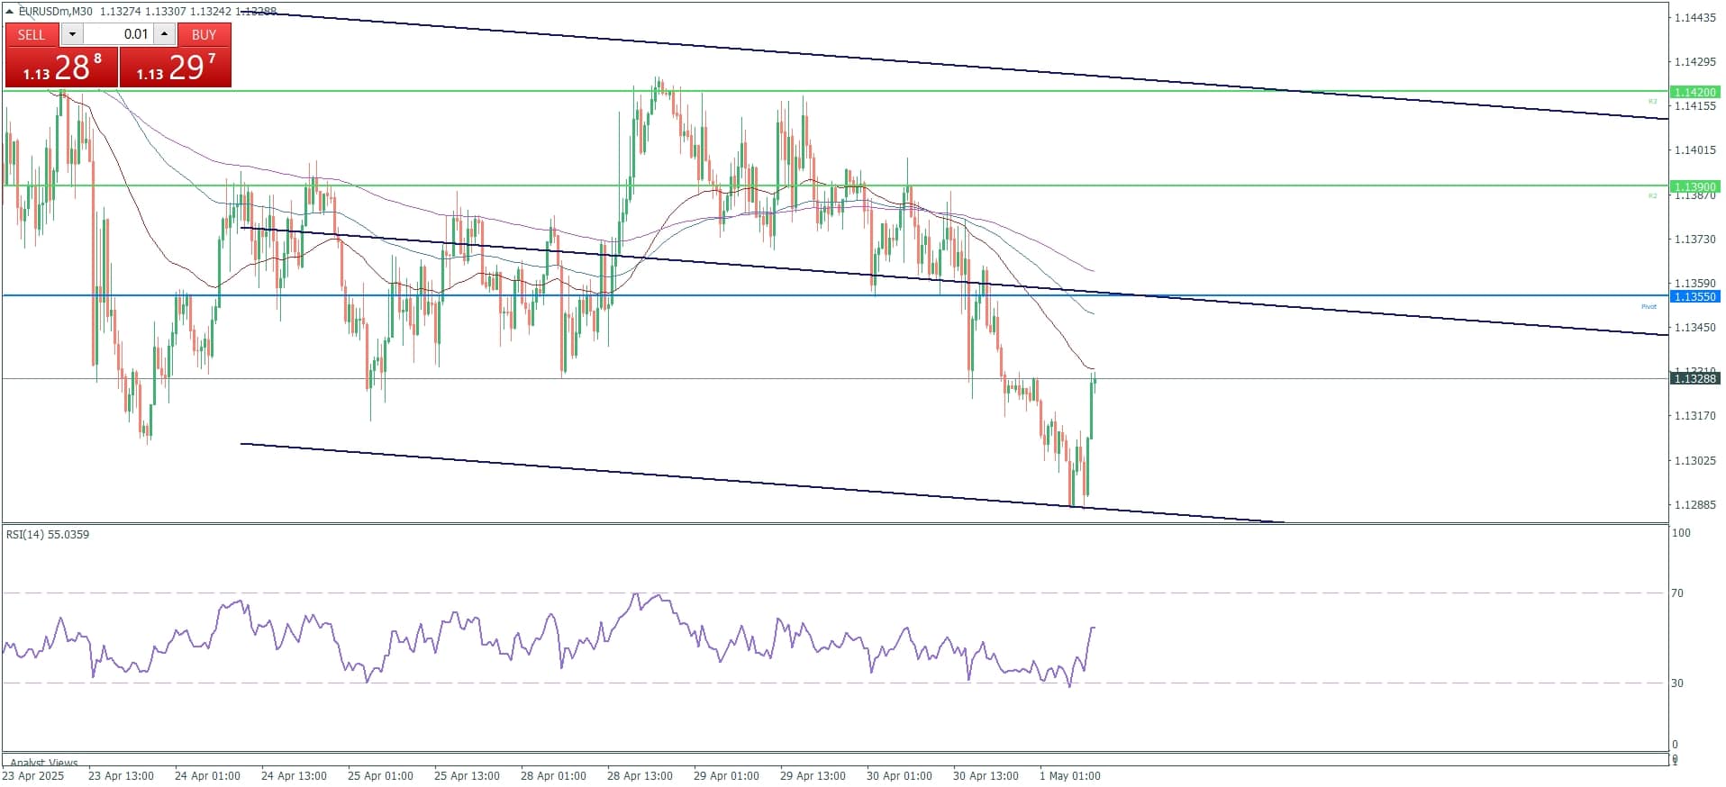Screen dimensions: 1726x787
Task: Click the 25 Apr 13:00 time label
Action: pyautogui.click(x=467, y=775)
